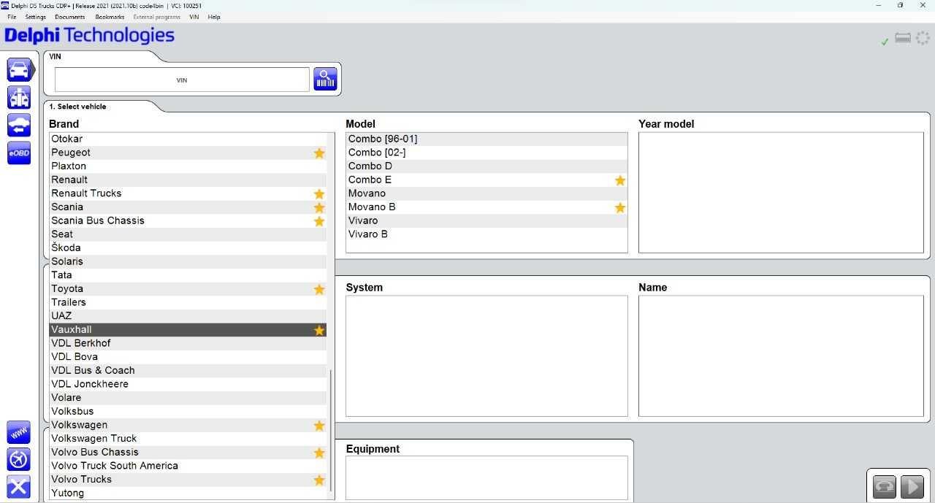Viewport: 935px width, 503px height.
Task: Choose Vivaro in the Model list
Action: click(x=486, y=220)
